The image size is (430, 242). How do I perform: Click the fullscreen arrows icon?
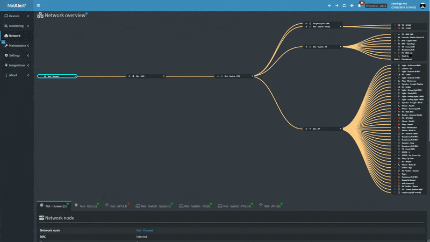[352, 6]
